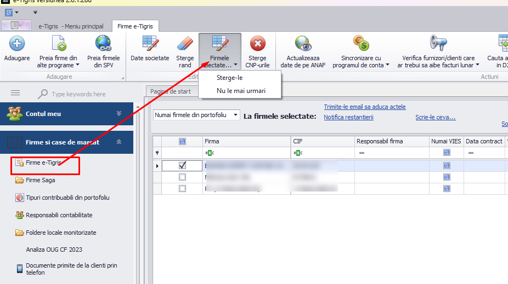Click the search magnifier icon

click(42, 94)
